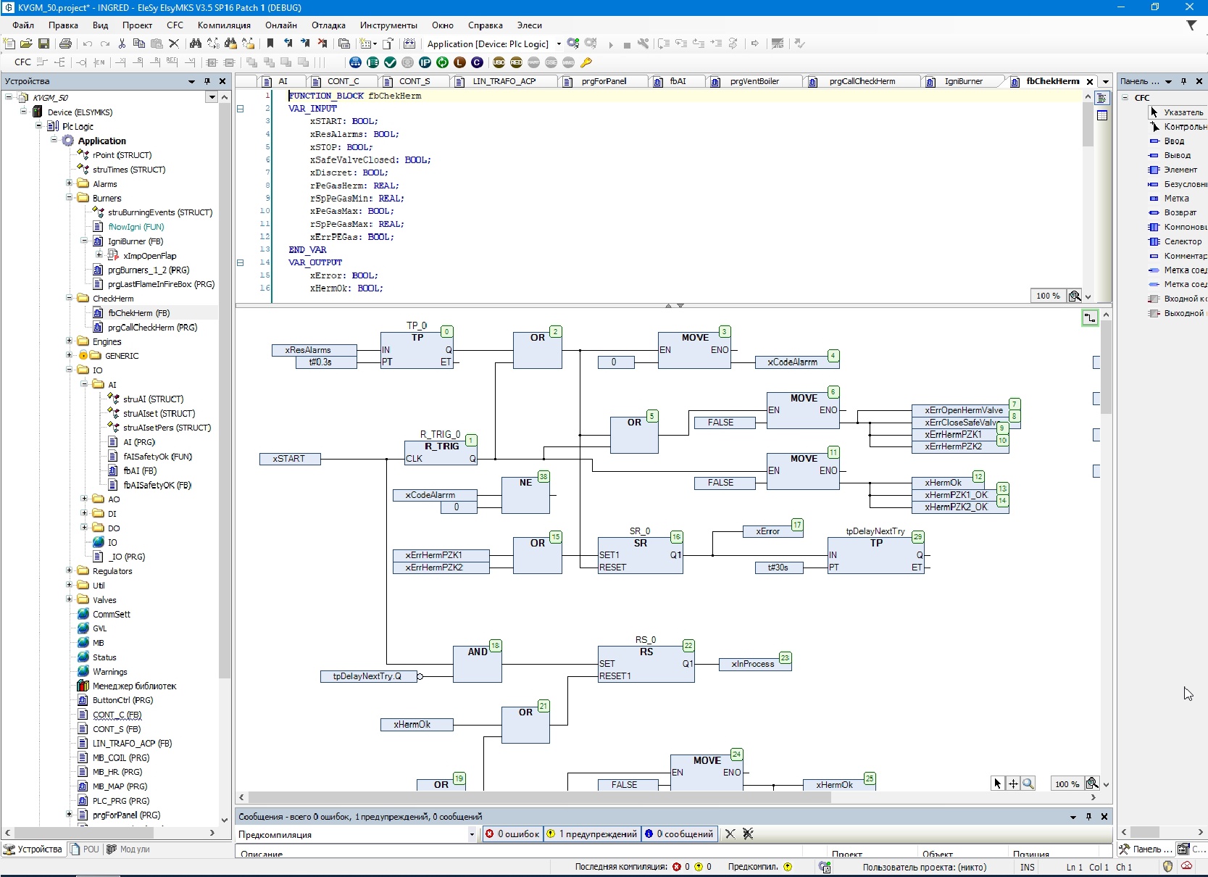Image resolution: width=1208 pixels, height=877 pixels.
Task: Click the yellow key icon in the toolbar
Action: coord(586,62)
